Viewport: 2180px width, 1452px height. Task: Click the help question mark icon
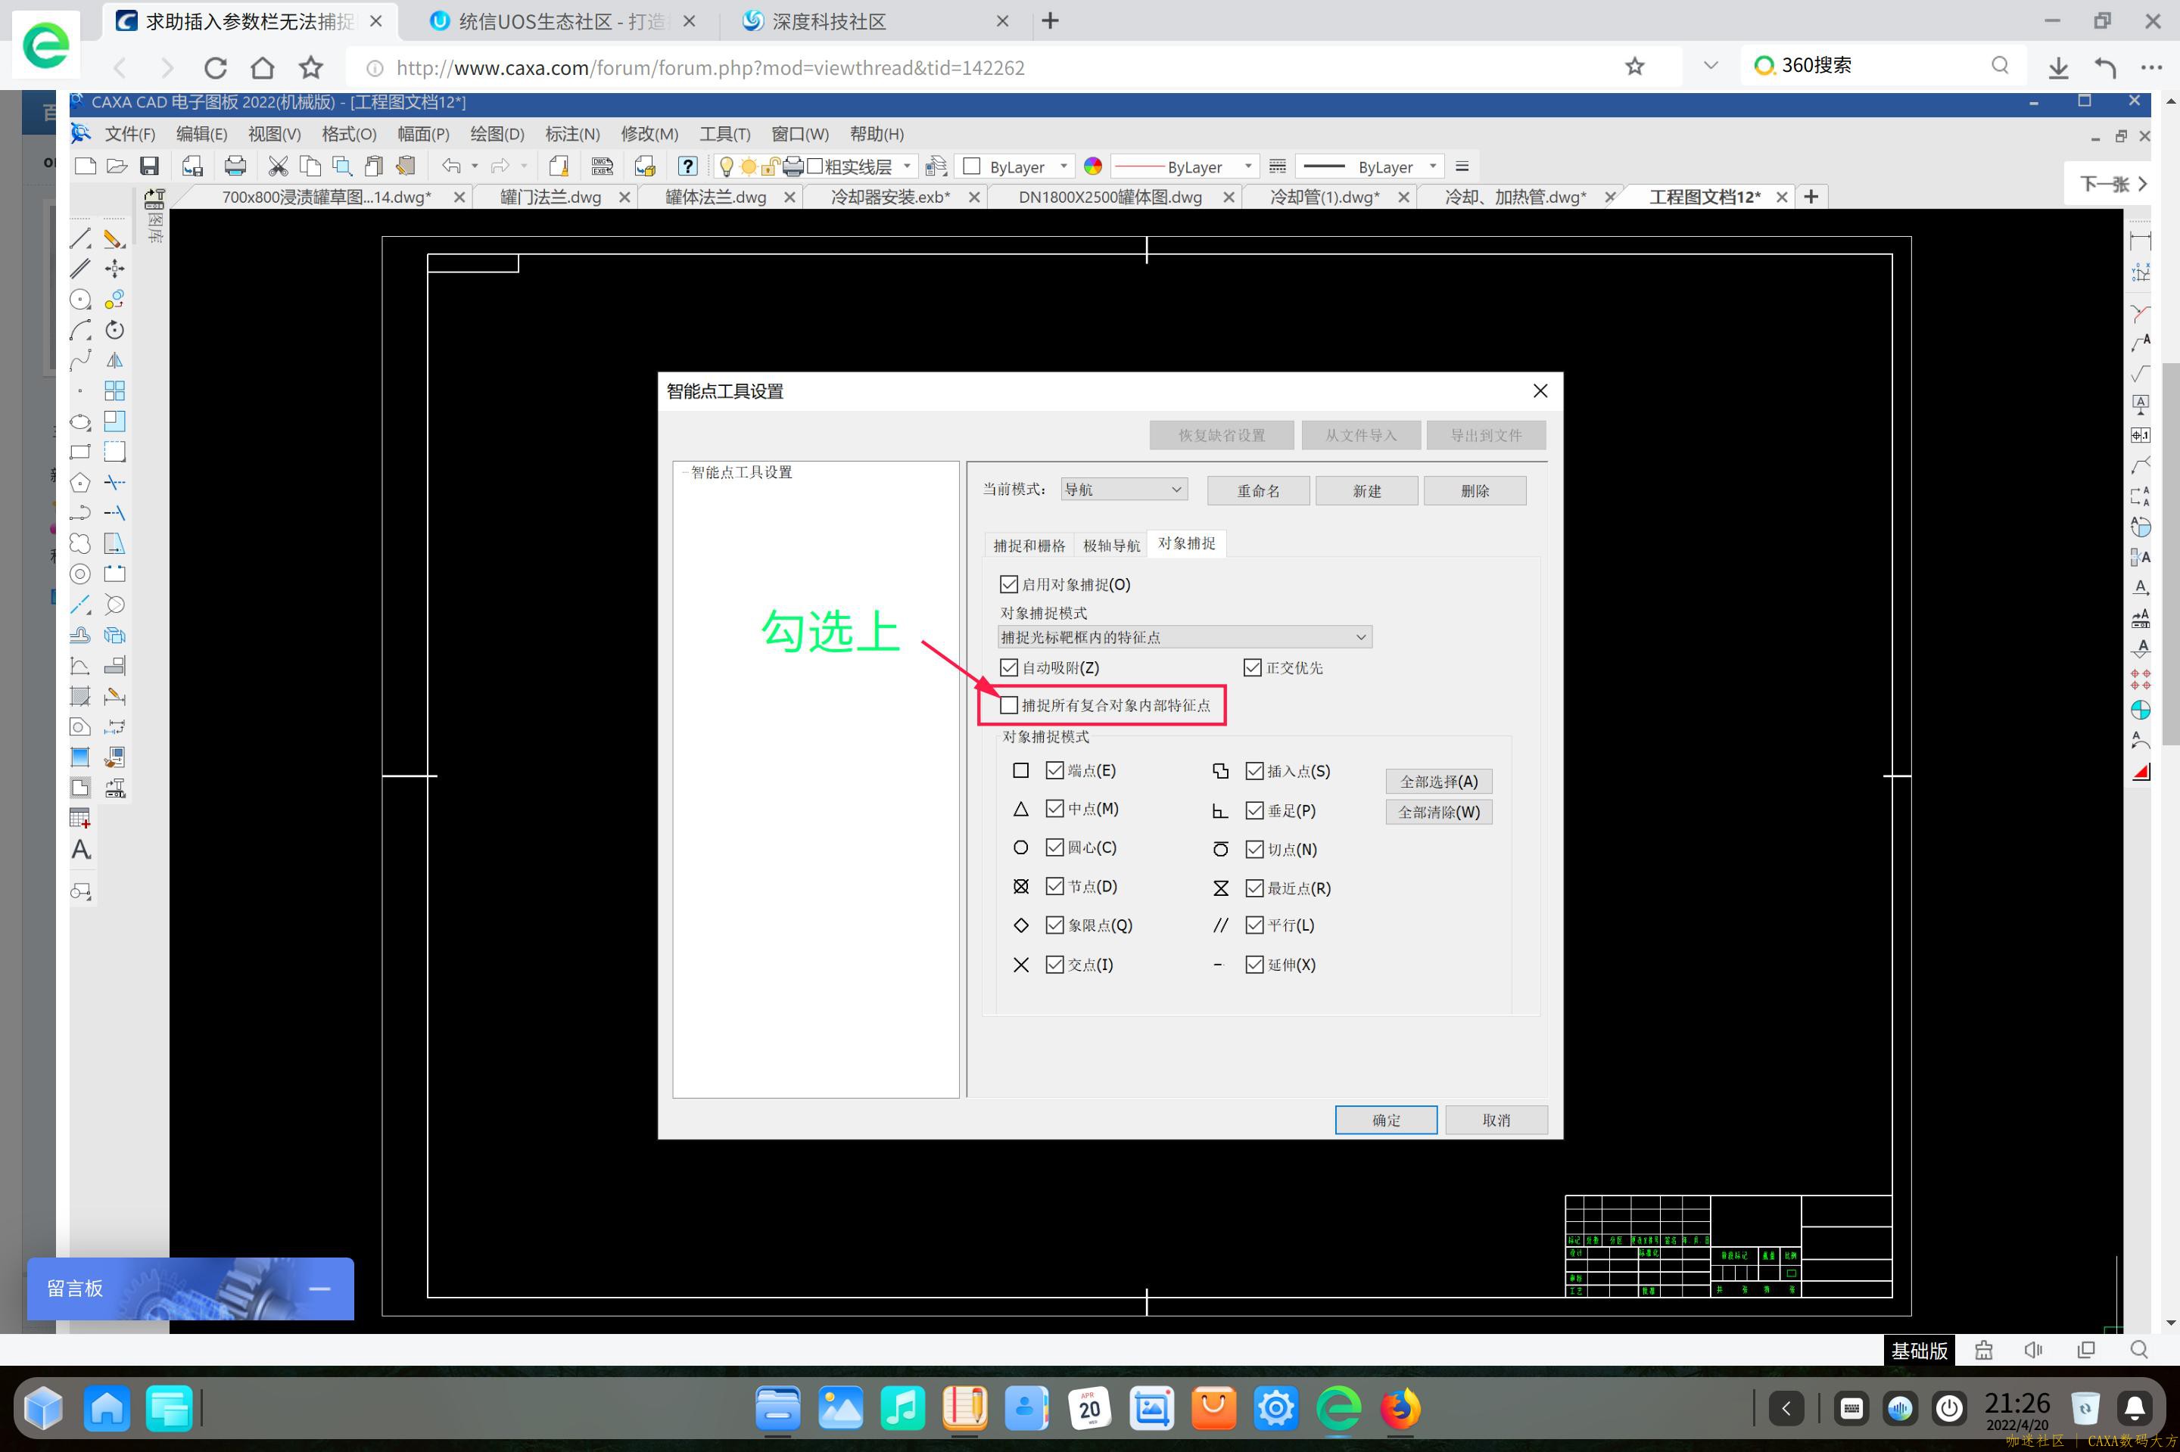pyautogui.click(x=687, y=166)
